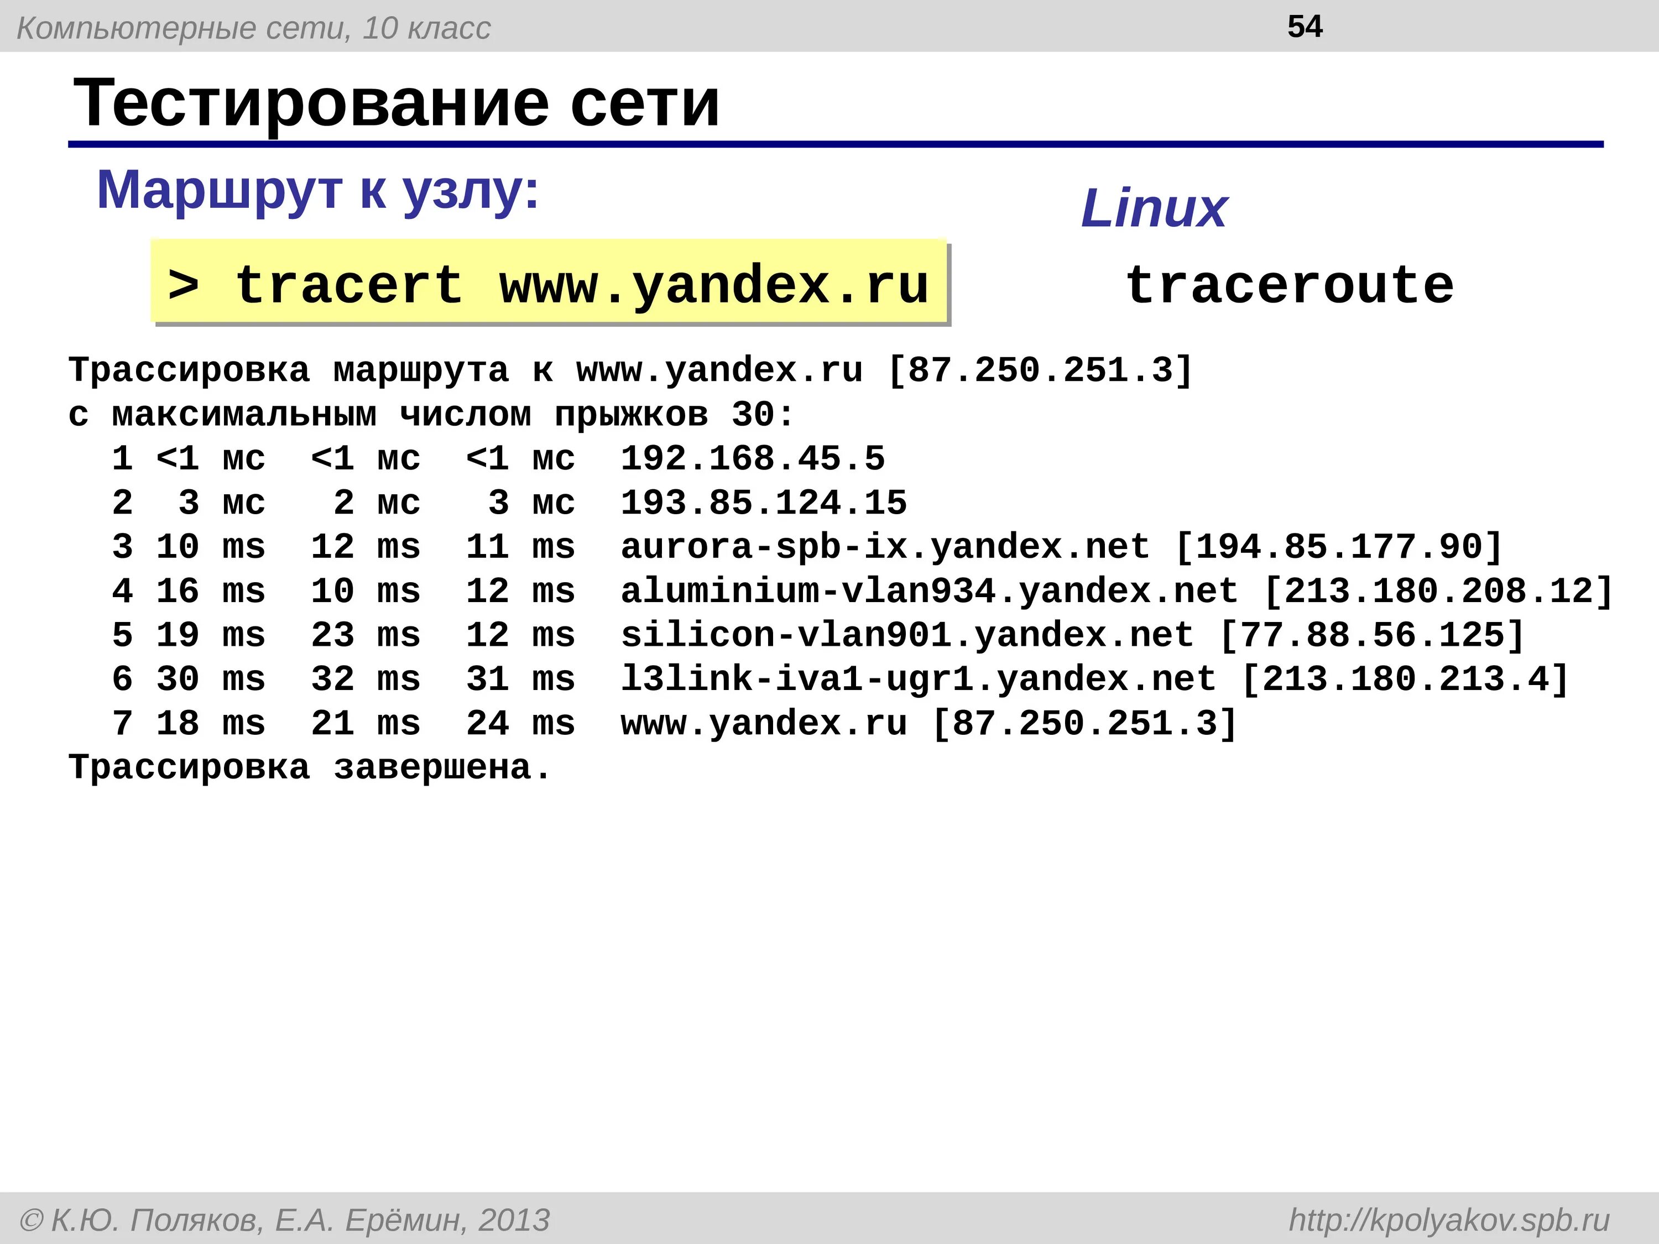This screenshot has height=1244, width=1659.
Task: Click slide number 54
Action: (1305, 26)
